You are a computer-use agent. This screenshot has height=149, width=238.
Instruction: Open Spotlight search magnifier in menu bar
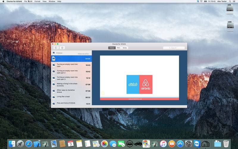point(230,1)
